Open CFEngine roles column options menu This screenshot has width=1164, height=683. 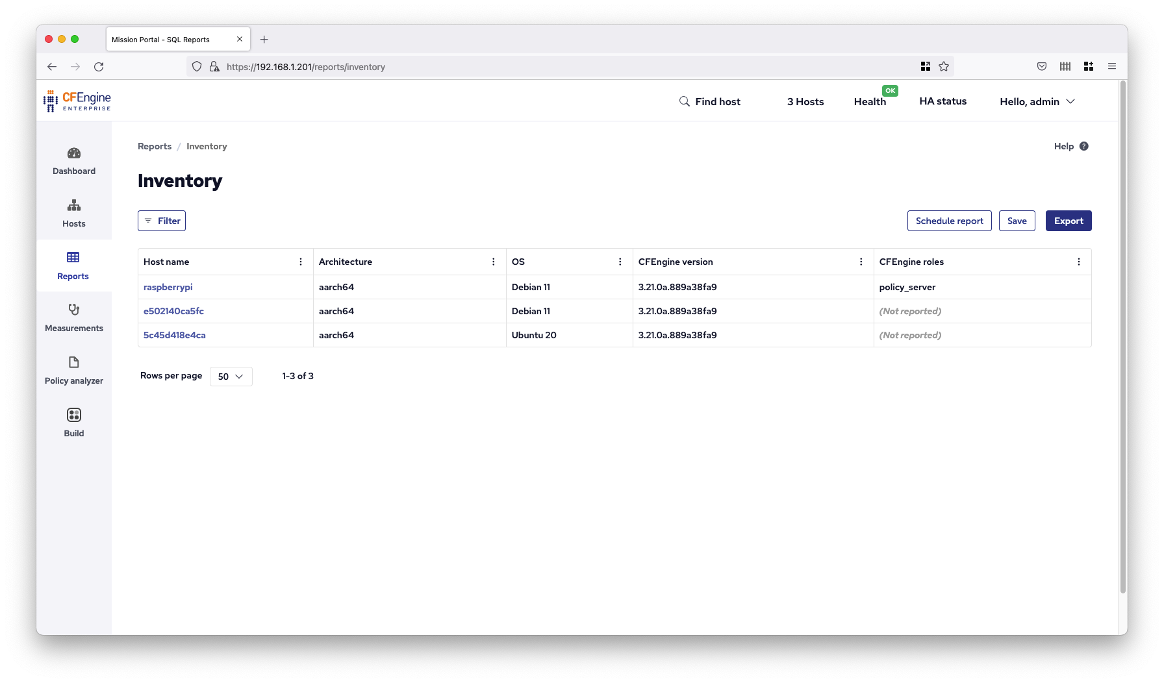(1079, 262)
